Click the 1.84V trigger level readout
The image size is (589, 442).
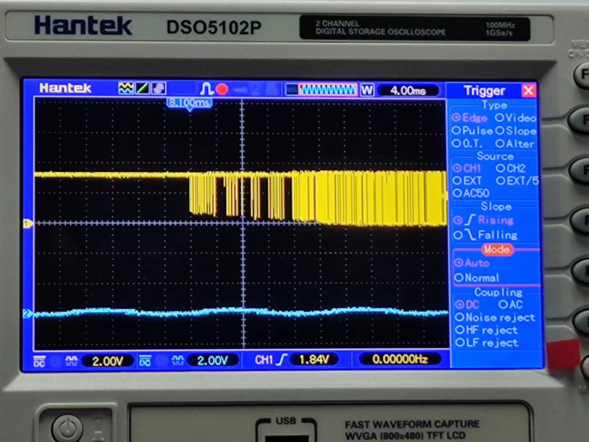click(314, 360)
